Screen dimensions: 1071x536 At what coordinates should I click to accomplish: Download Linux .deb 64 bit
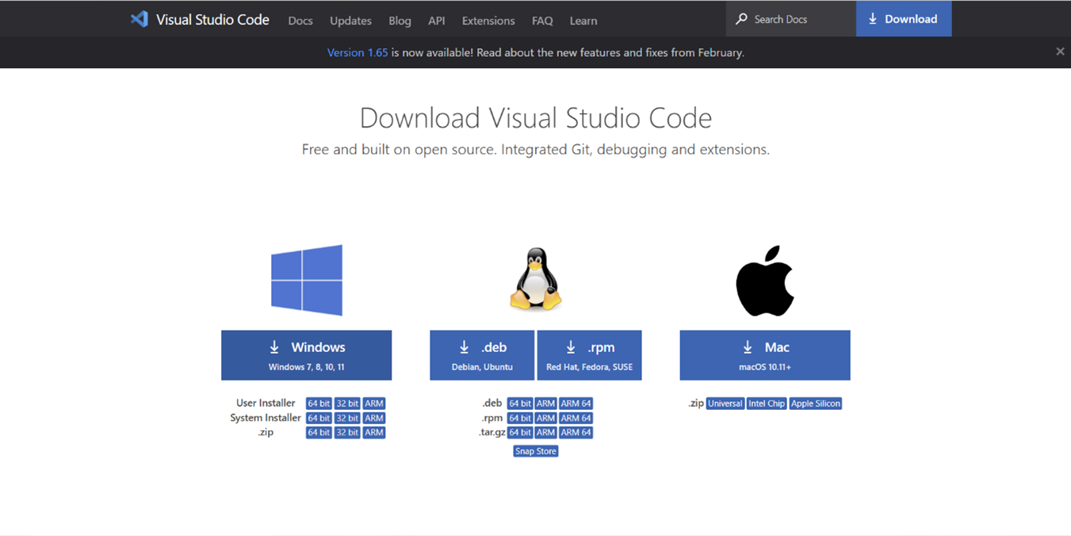tap(520, 404)
